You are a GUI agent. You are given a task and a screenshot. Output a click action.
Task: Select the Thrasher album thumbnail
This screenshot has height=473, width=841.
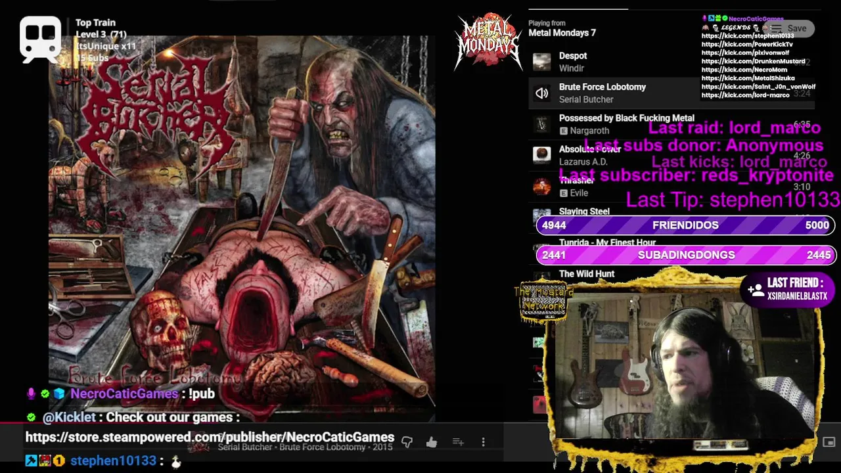(541, 187)
